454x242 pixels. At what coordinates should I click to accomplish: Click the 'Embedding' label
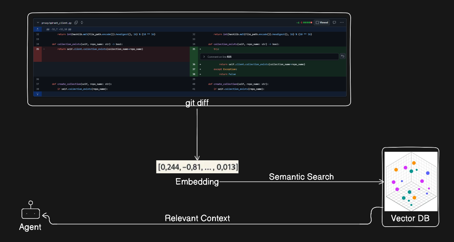click(197, 182)
